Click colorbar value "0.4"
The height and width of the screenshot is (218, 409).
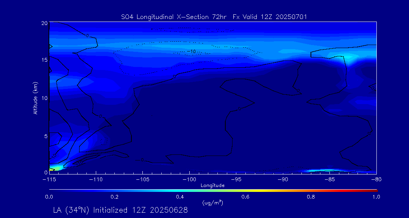pyautogui.click(x=180, y=197)
